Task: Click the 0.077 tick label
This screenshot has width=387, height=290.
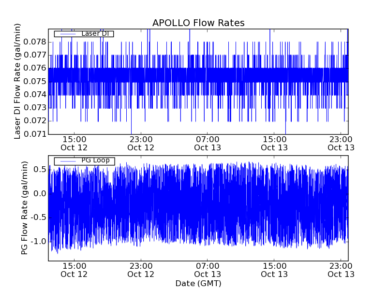Action: tap(35, 55)
